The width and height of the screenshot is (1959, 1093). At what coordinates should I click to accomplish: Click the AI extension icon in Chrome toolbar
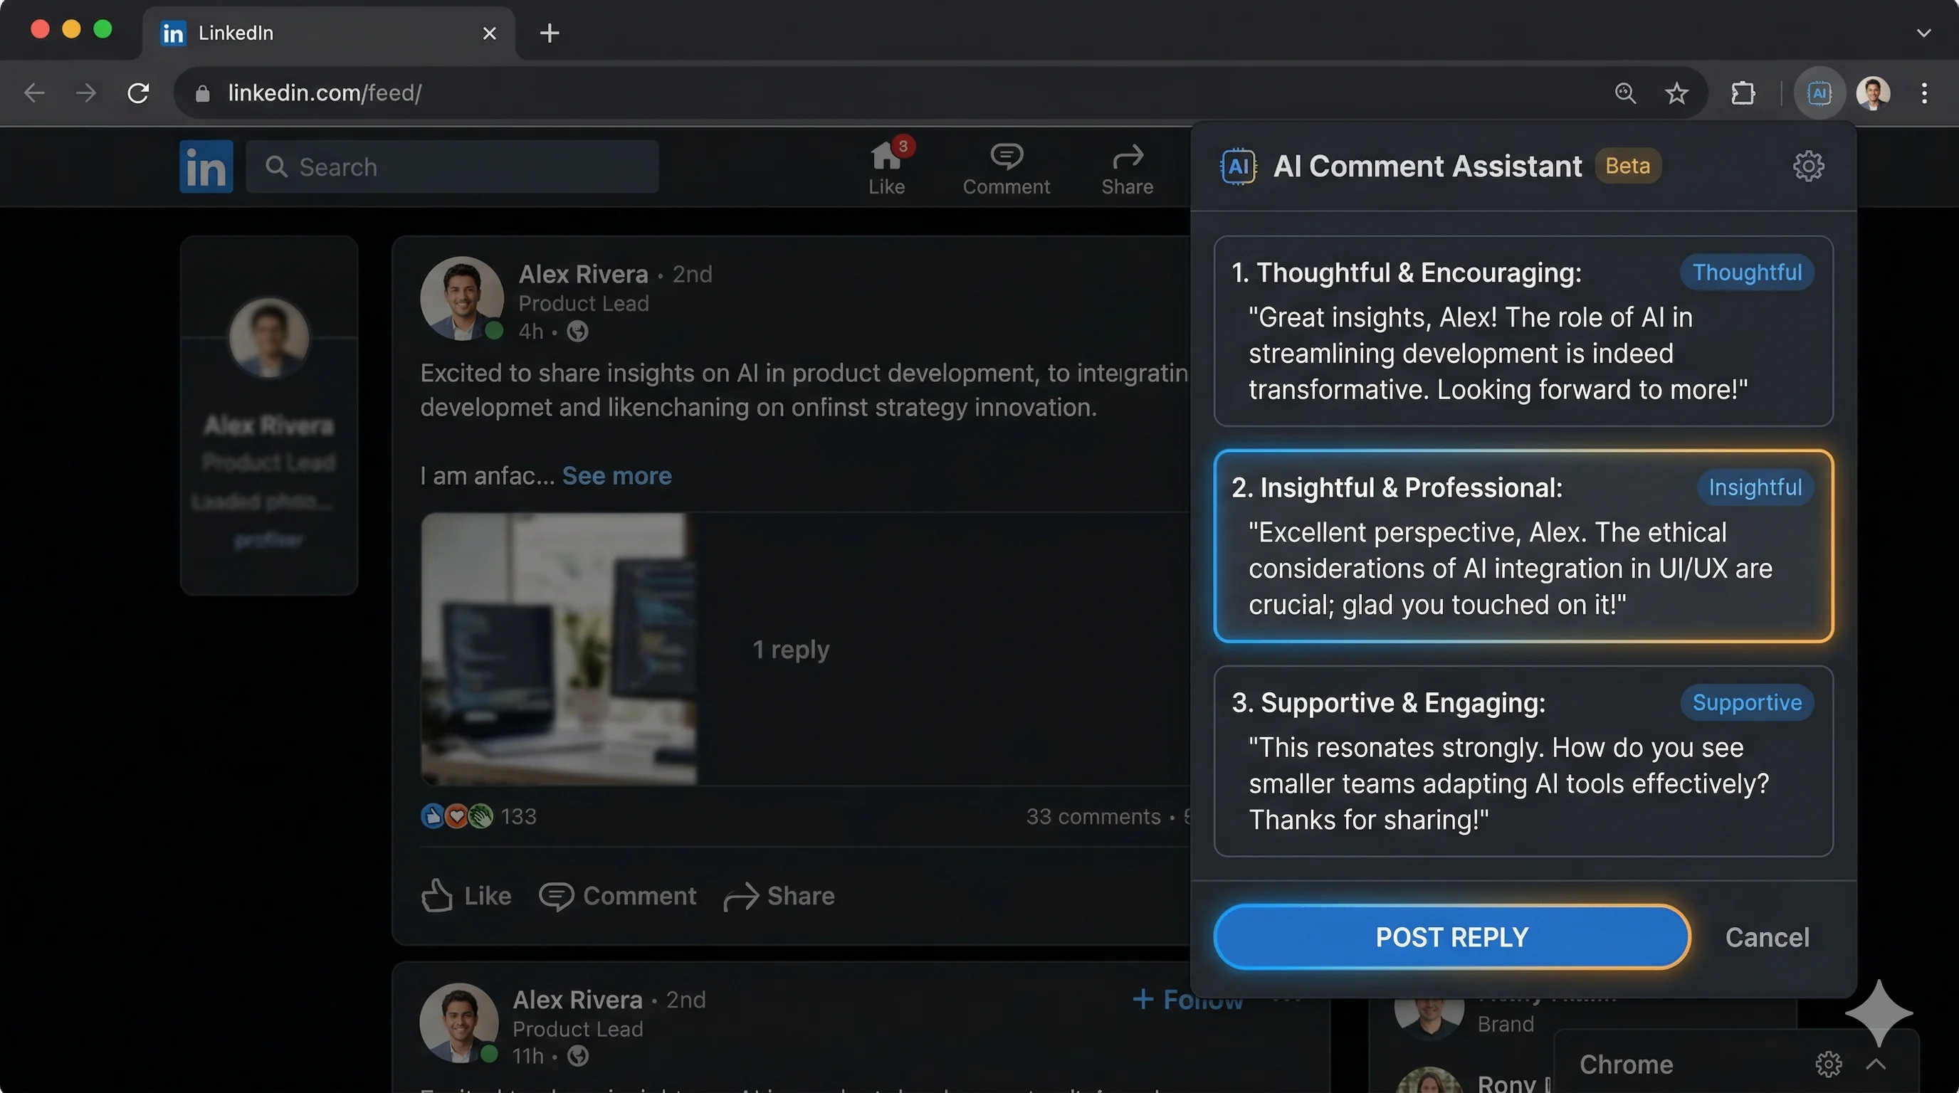coord(1819,93)
